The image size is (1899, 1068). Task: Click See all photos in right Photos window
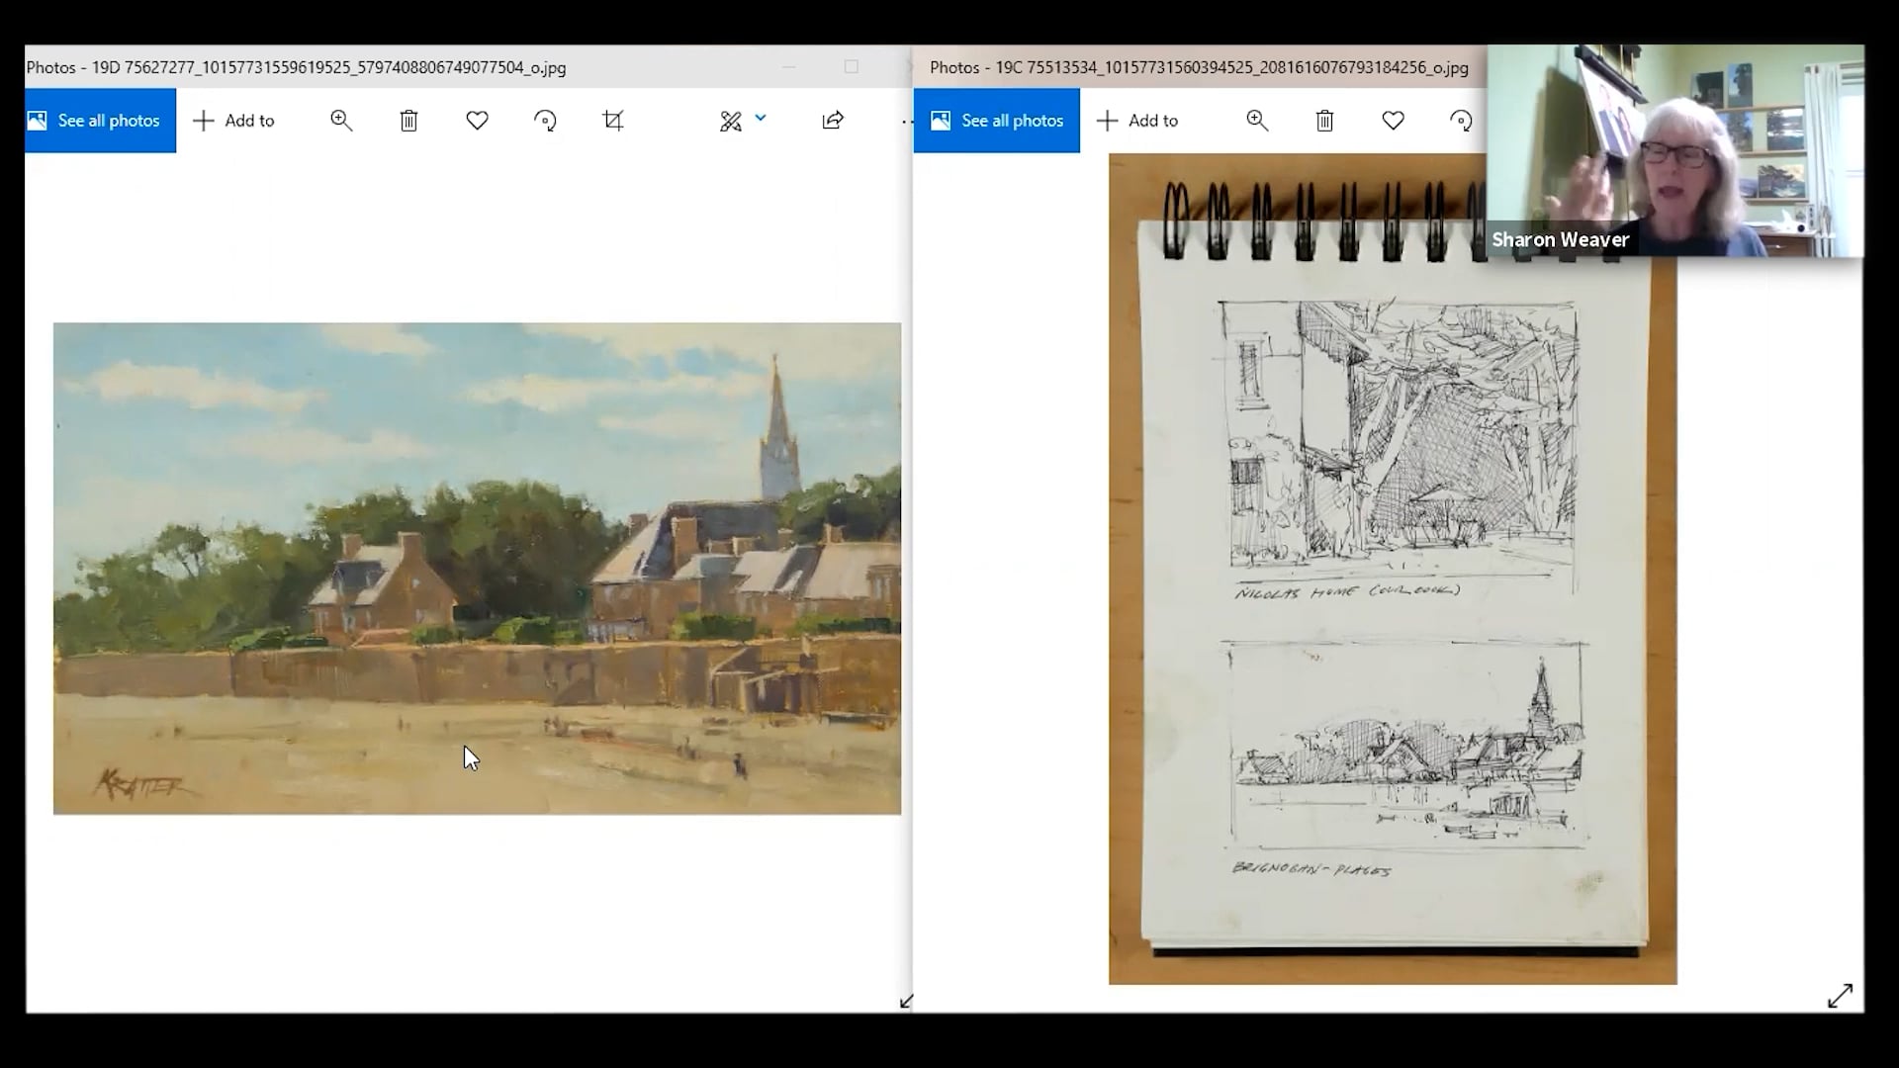click(997, 121)
